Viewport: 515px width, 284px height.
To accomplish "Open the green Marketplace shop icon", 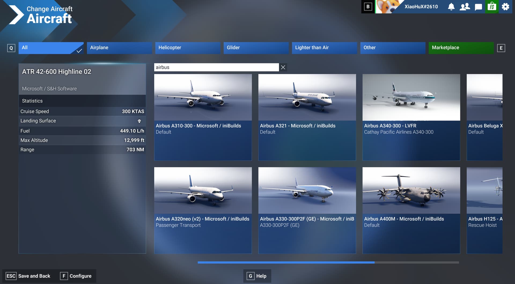I will click(492, 7).
